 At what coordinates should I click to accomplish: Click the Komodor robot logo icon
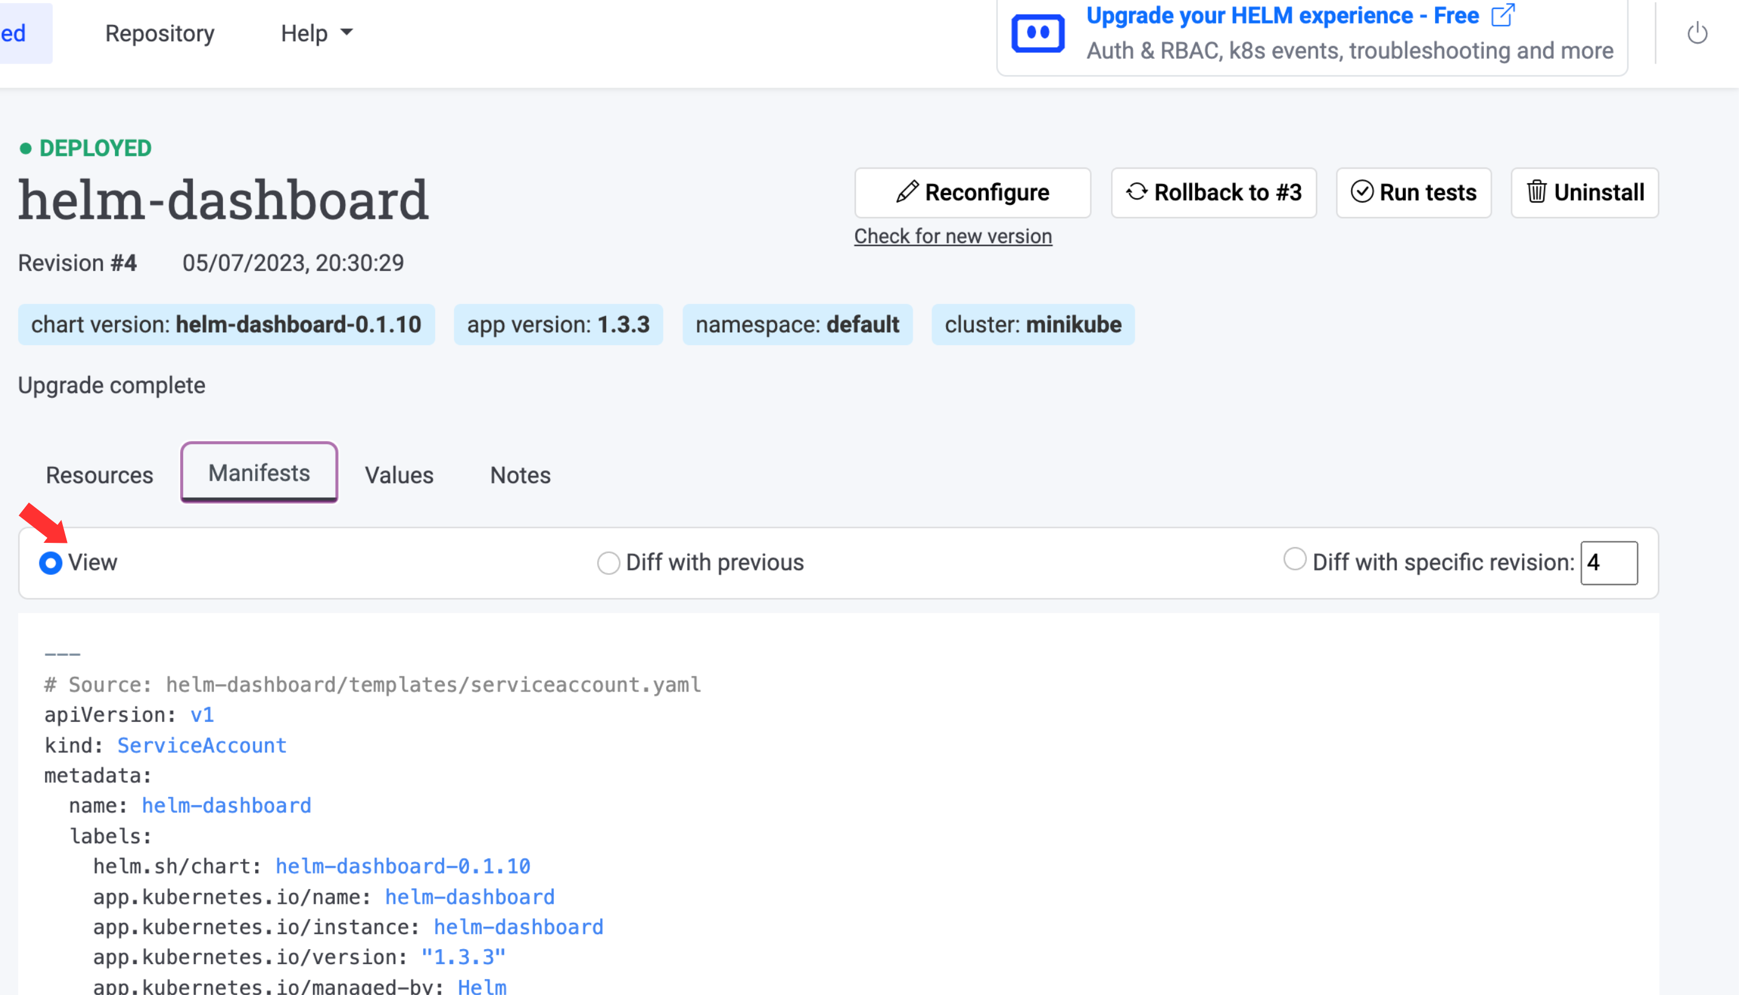[1037, 33]
